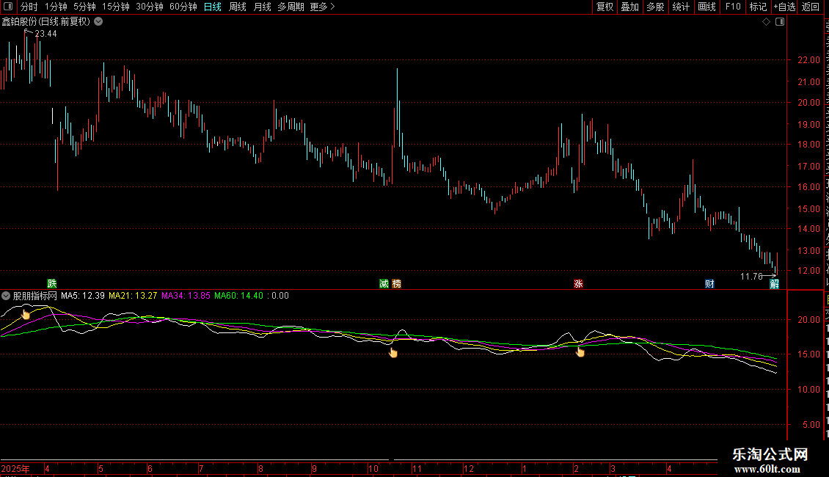Open dropdown beside 鑫铂股份 title

tap(98, 22)
